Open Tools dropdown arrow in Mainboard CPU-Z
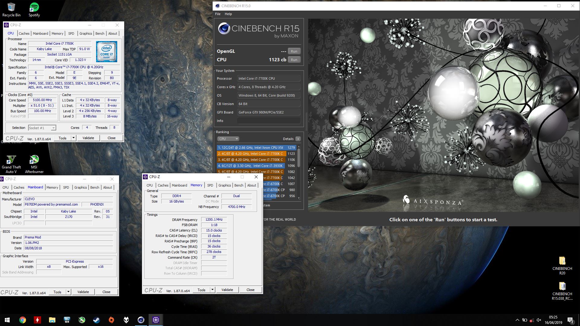 coord(68,292)
